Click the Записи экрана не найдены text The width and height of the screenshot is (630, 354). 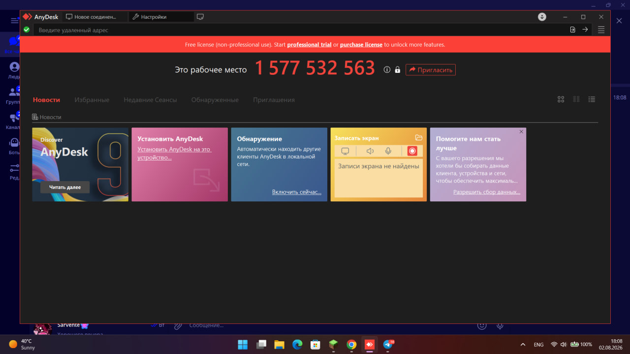(x=378, y=166)
